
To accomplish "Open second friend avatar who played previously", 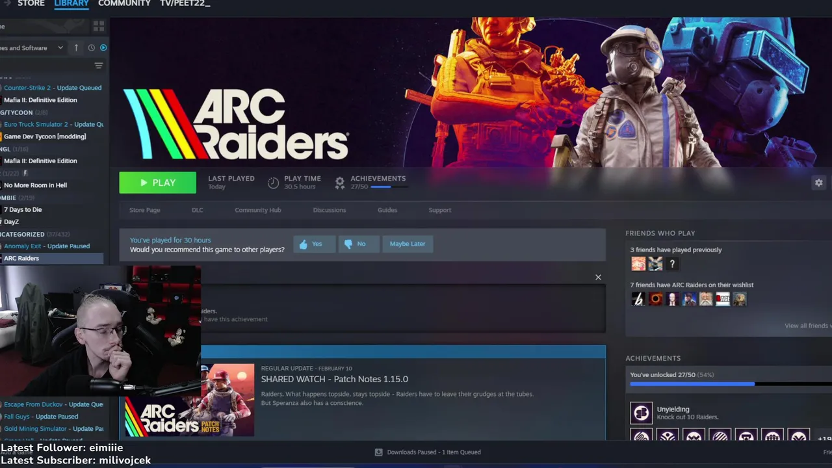I will tap(655, 263).
